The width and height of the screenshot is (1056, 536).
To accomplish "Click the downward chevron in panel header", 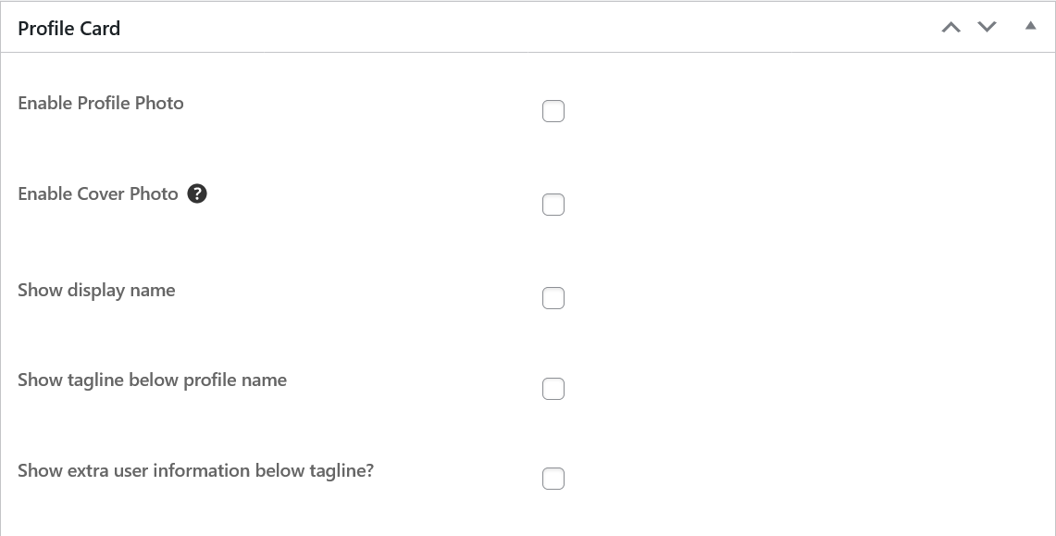I will [x=988, y=27].
